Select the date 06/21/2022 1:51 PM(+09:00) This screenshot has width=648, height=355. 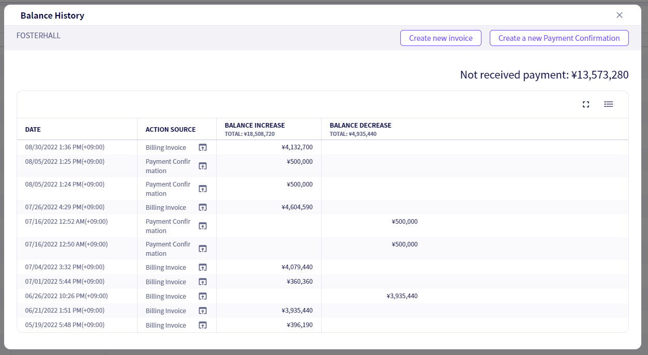65,311
